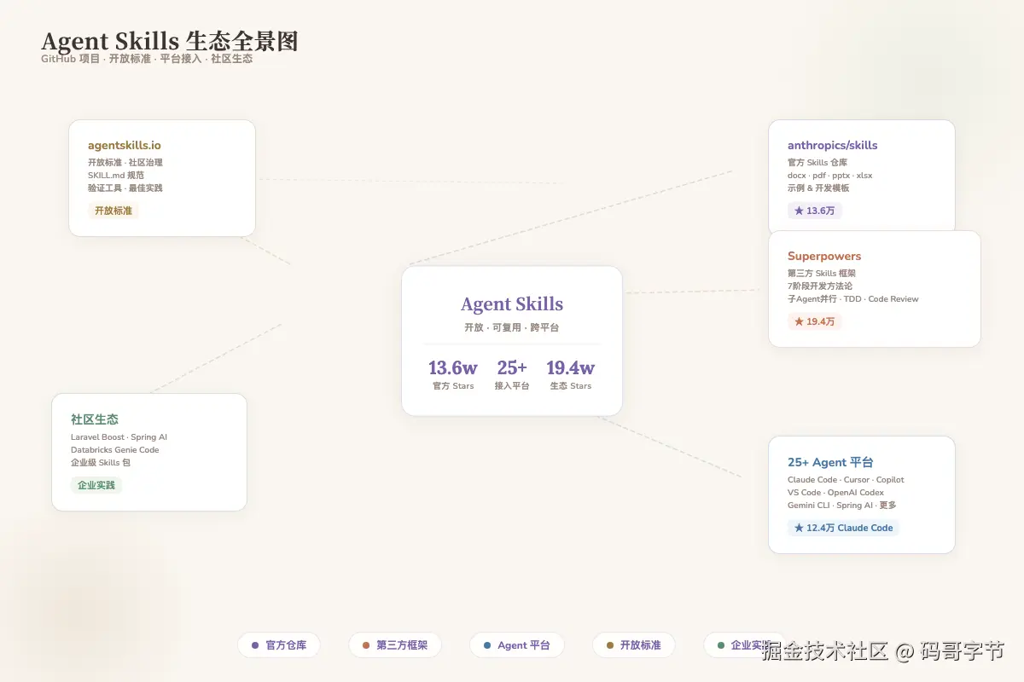Screen dimensions: 1024x682
Task: Click the Gemini CLI · Spring AI · 更多 line
Action: point(842,506)
